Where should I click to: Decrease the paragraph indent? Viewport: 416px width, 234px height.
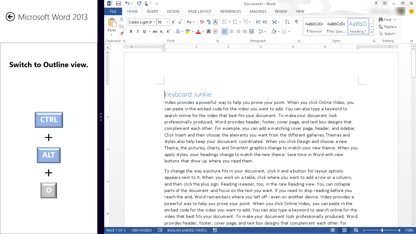[x=258, y=22]
